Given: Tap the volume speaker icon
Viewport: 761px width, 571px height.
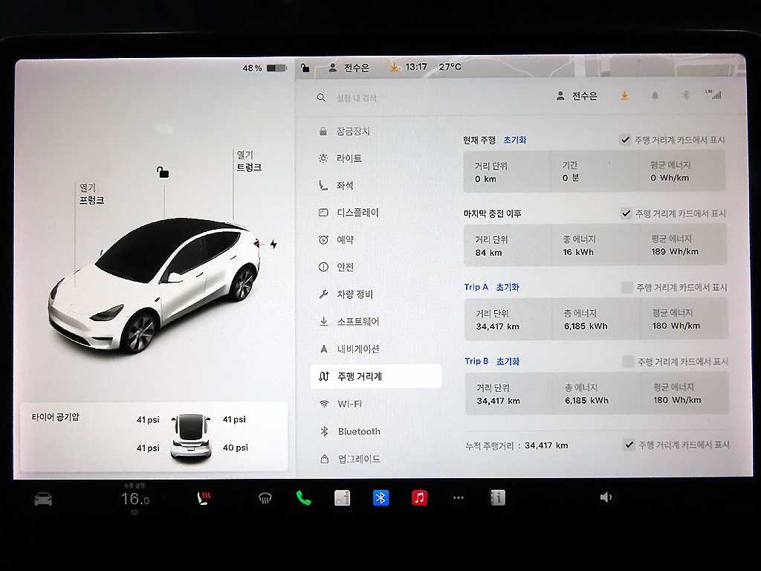Looking at the screenshot, I should tap(606, 497).
